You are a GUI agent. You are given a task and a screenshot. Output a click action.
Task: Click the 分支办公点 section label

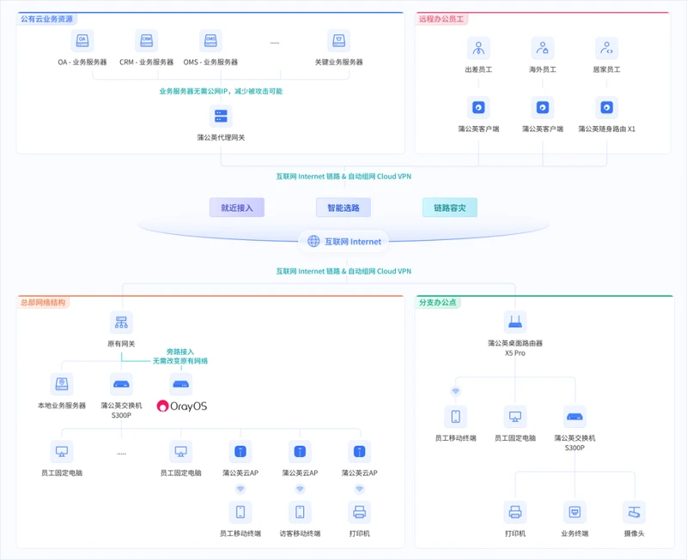pos(438,303)
